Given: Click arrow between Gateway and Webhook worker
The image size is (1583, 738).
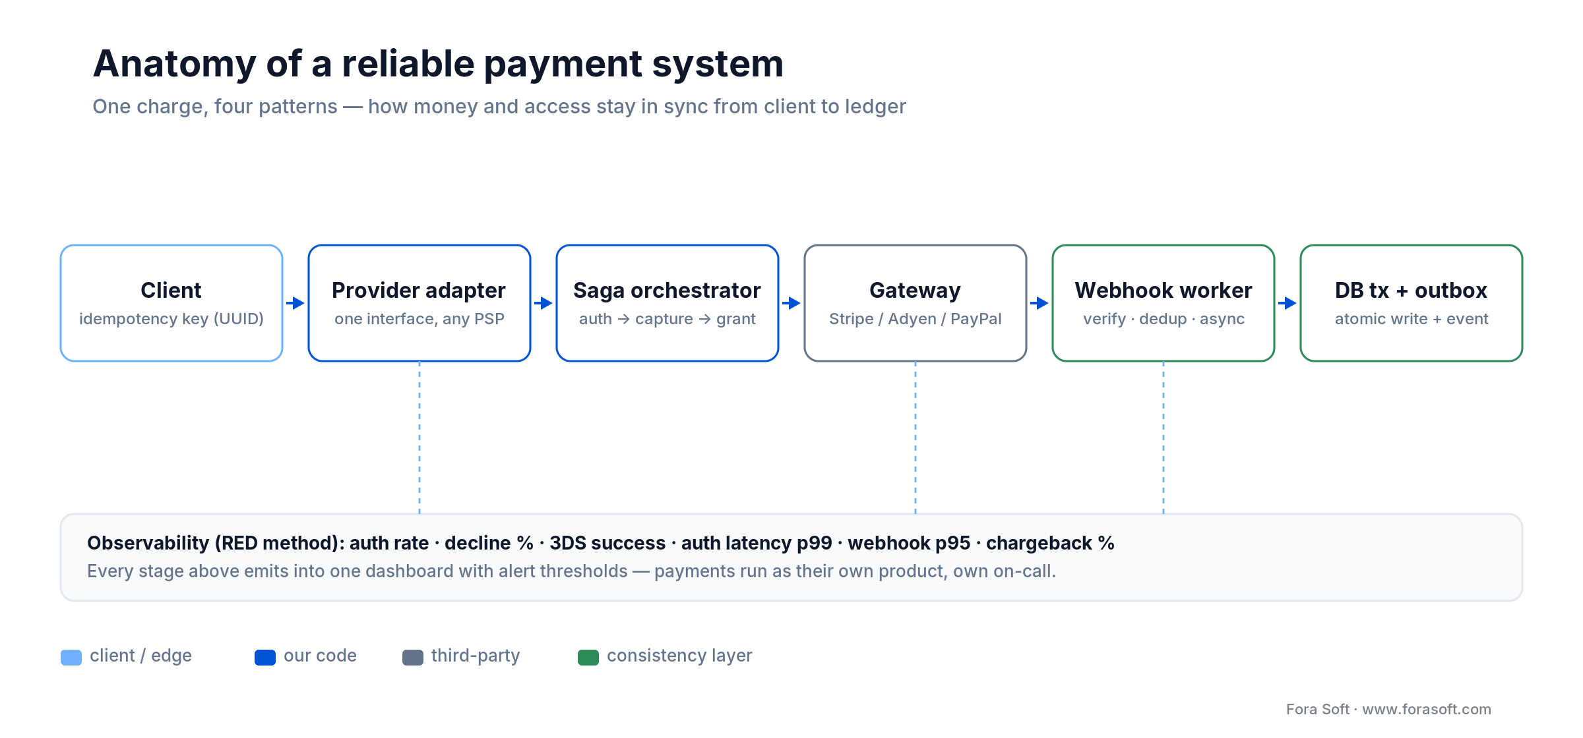Looking at the screenshot, I should (1040, 303).
